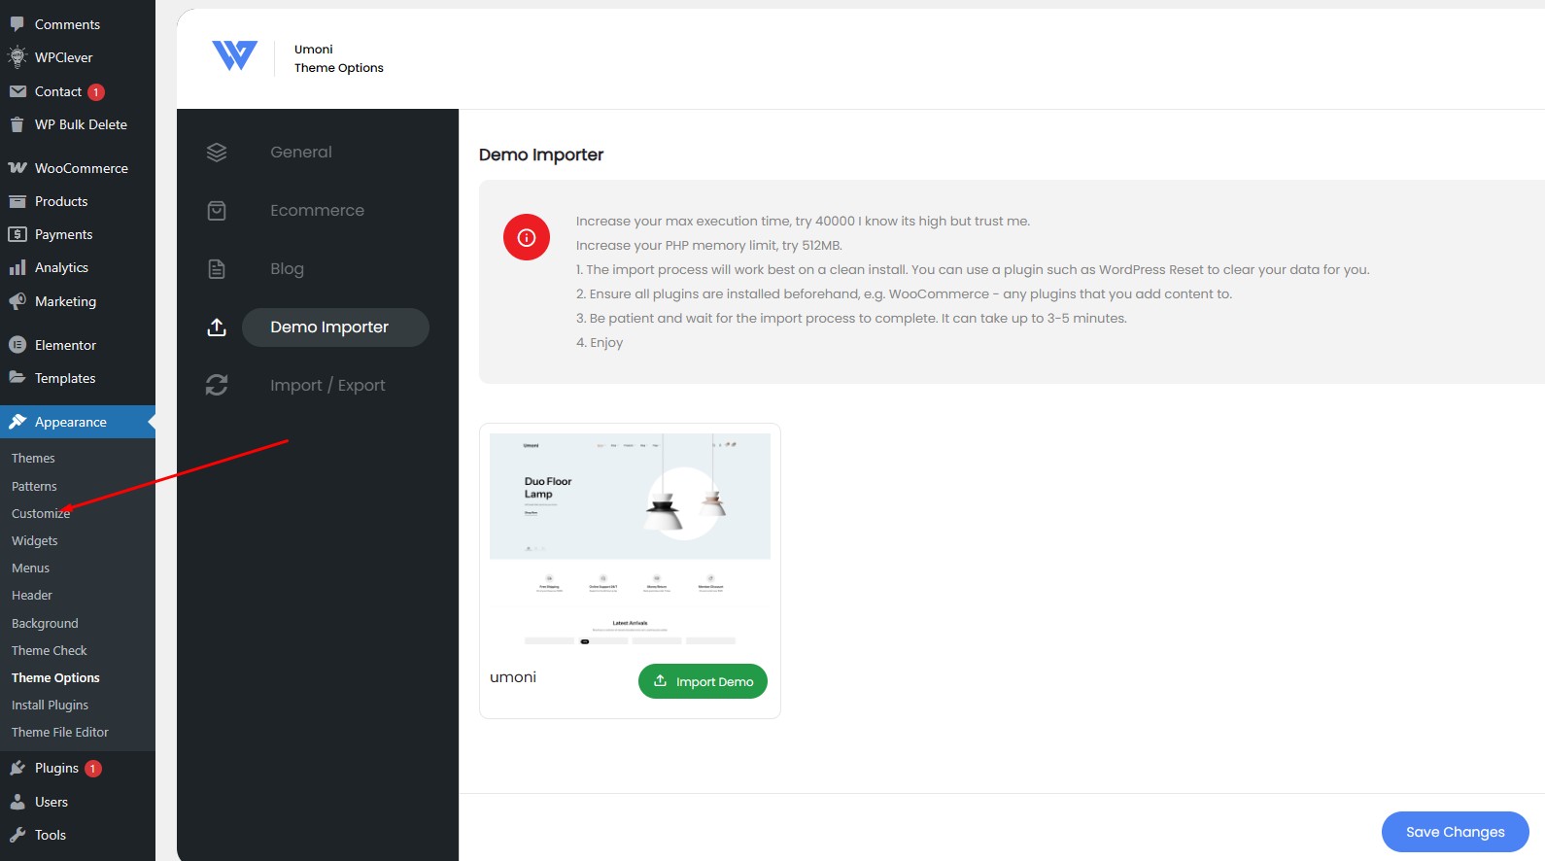
Task: Save Changes using the blue button
Action: [1455, 832]
